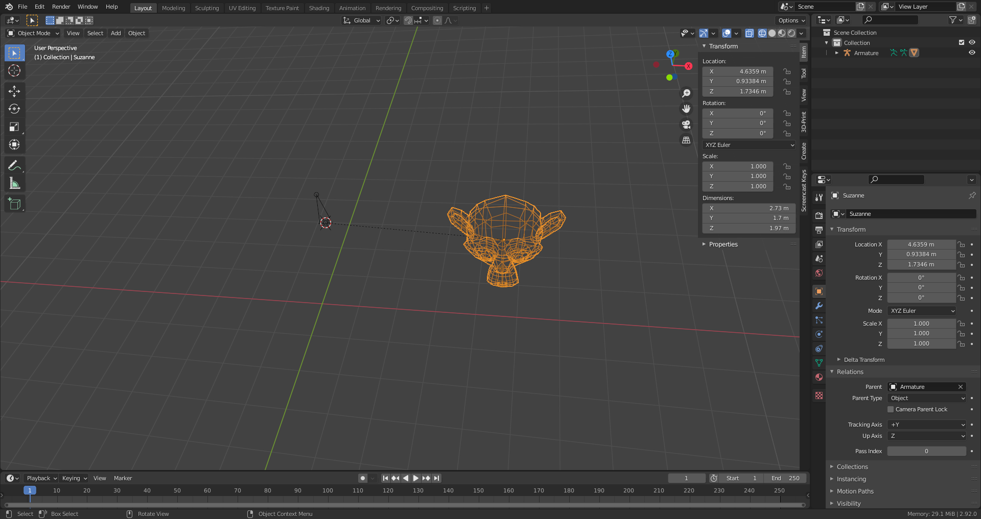Choose the Move tool
The width and height of the screenshot is (981, 519).
click(x=14, y=91)
